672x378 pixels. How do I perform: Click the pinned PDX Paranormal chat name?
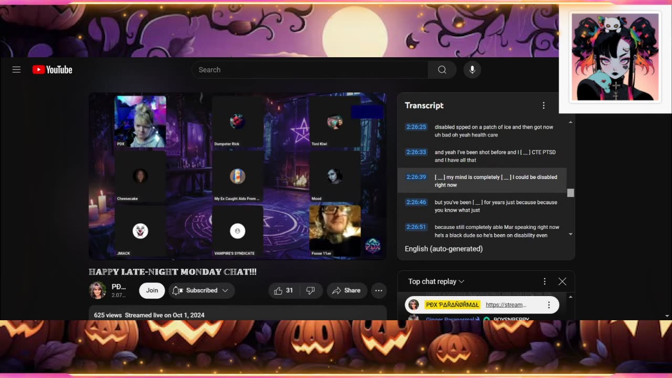click(452, 305)
